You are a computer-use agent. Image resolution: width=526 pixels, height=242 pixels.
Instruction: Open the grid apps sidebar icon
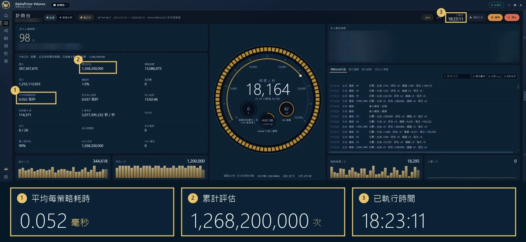click(x=6, y=61)
